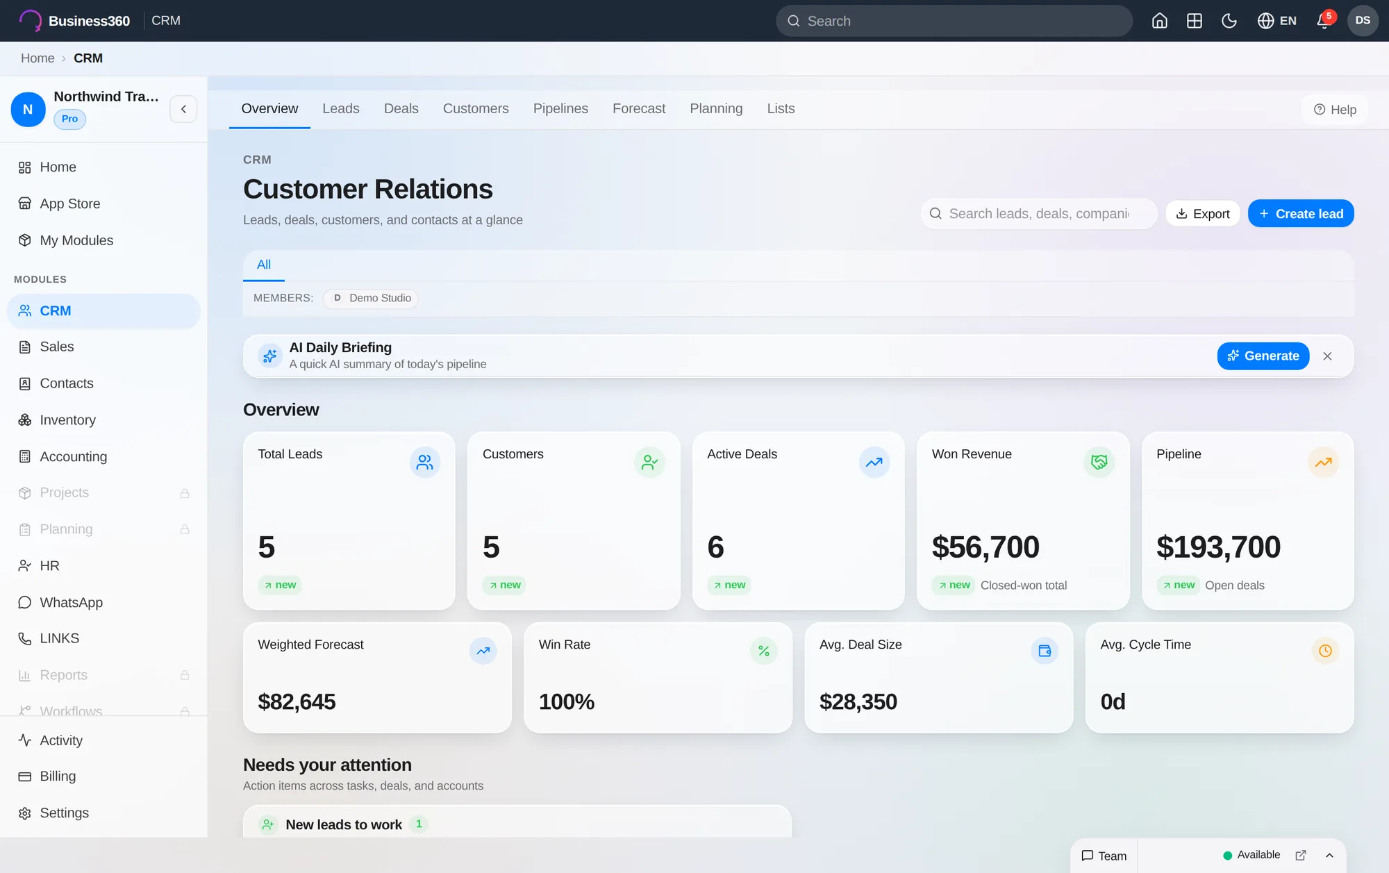Open the Total Leads card
1389x873 pixels.
[x=349, y=521]
